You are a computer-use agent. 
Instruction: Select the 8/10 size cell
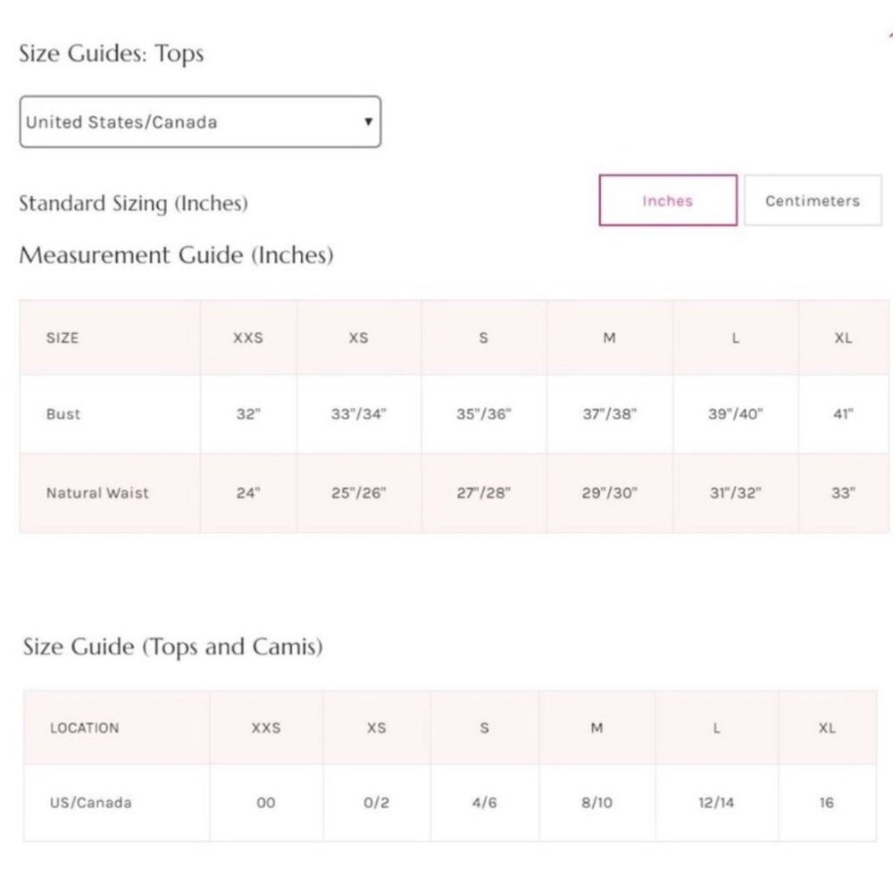click(x=597, y=803)
